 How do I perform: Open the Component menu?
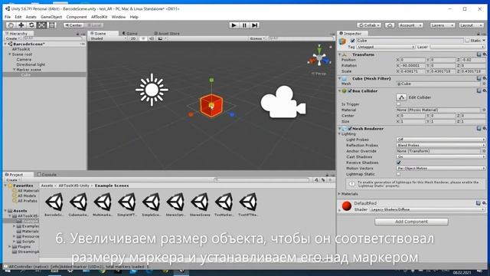pos(77,17)
